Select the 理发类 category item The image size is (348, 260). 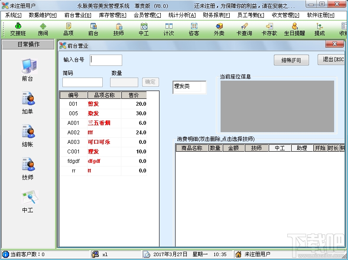pos(187,86)
